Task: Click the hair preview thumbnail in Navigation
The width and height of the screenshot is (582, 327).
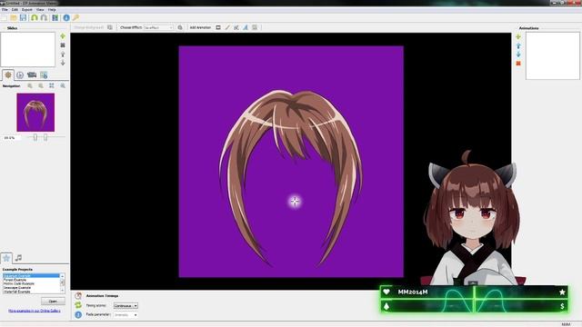Action: 35,113
